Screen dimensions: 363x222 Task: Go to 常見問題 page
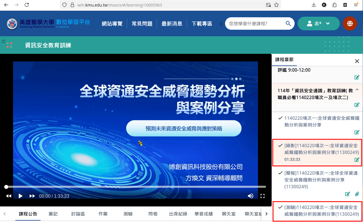point(142,24)
